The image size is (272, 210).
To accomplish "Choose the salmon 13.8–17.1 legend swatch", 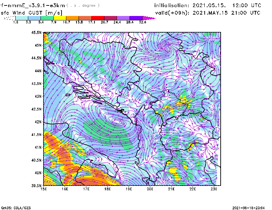I will pyautogui.click(x=85, y=18).
